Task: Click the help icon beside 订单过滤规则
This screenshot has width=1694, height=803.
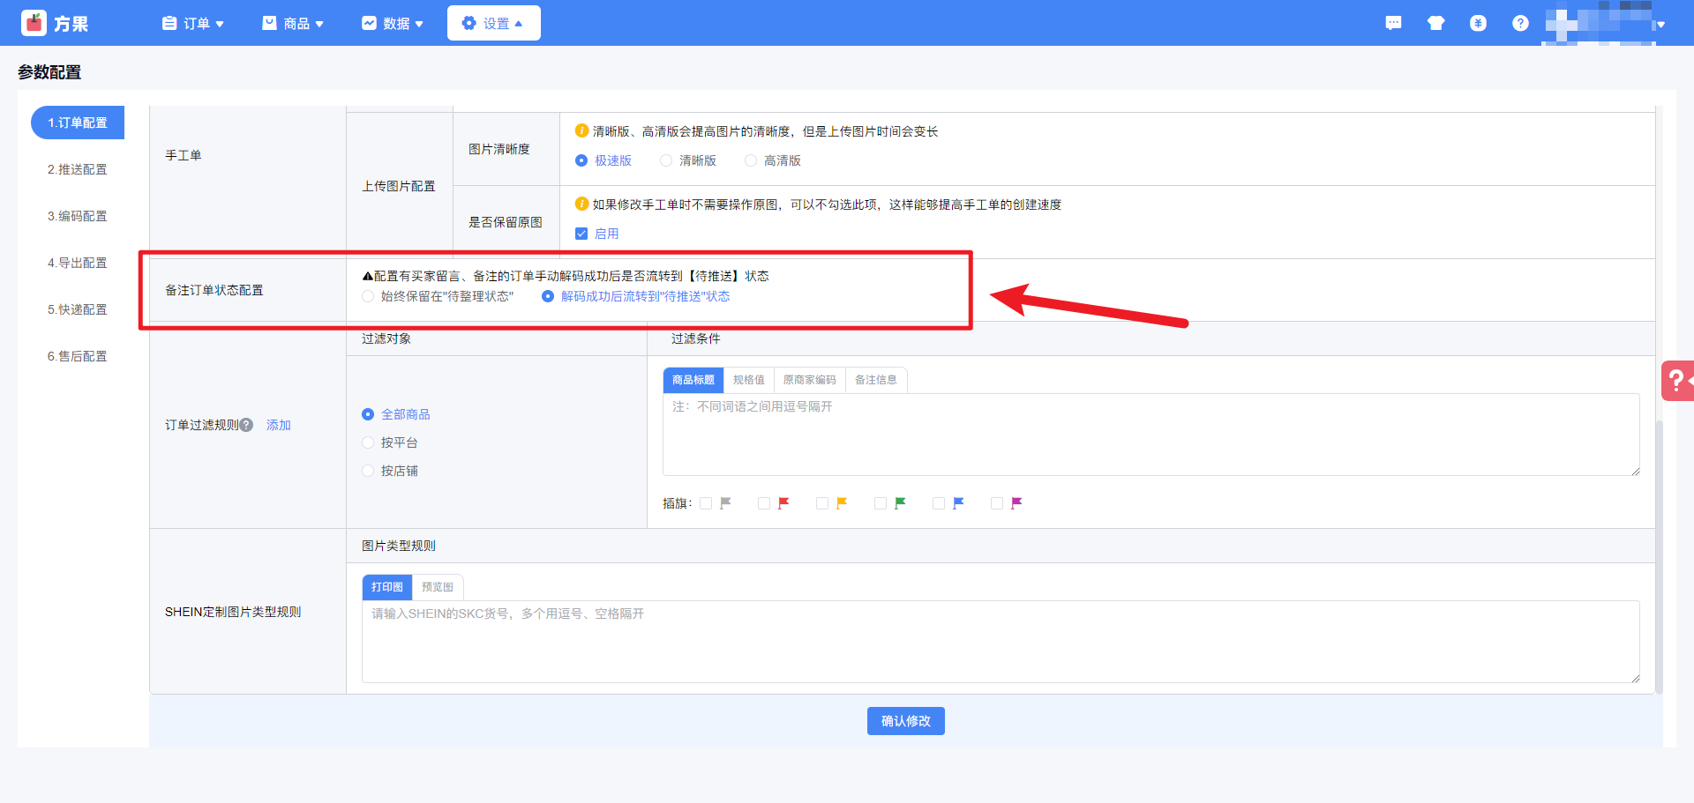Action: pos(247,425)
